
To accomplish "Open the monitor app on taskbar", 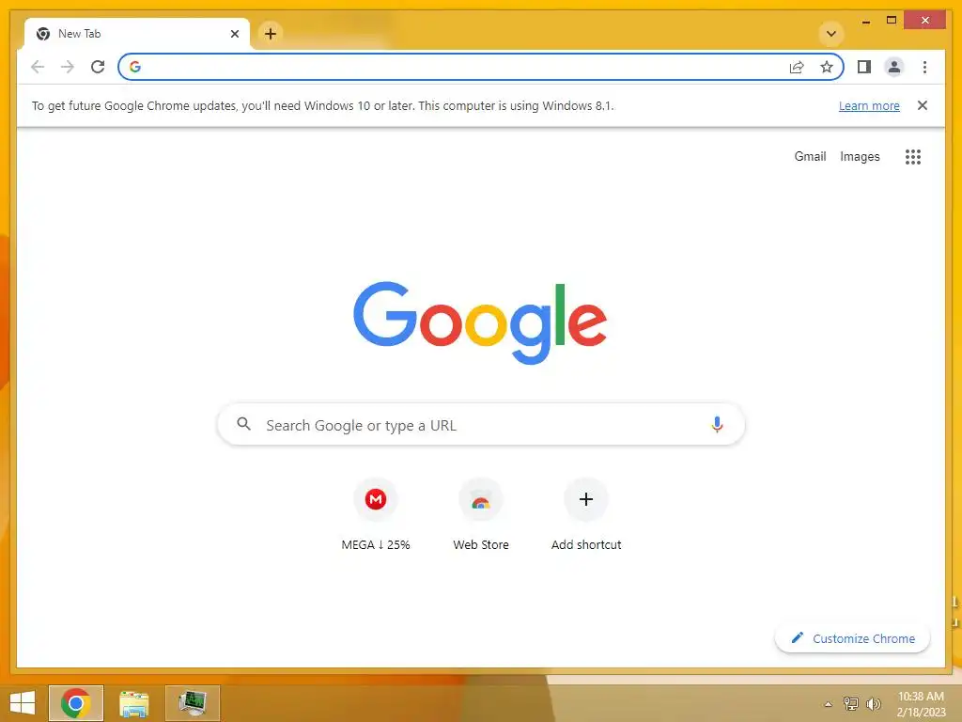I will (192, 703).
